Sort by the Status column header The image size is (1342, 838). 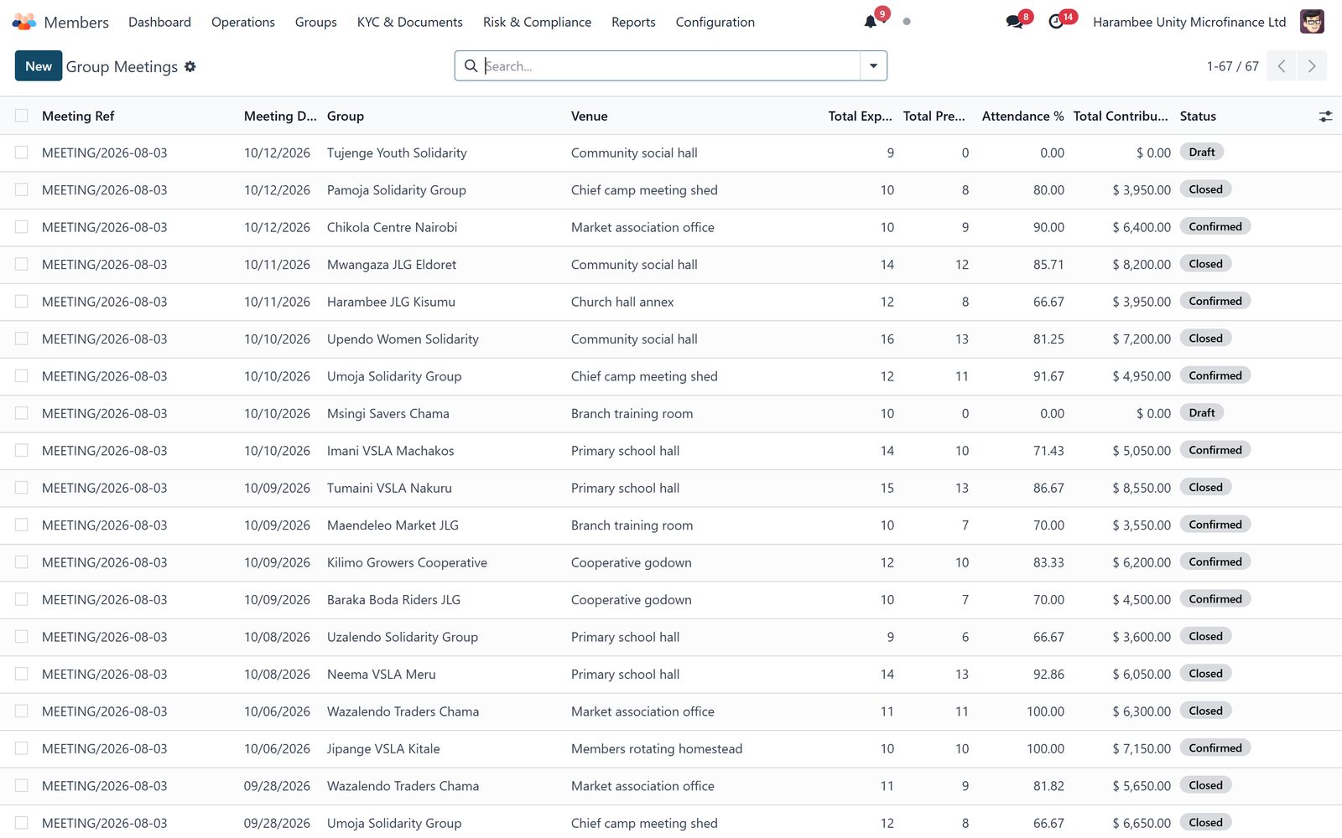[1198, 116]
